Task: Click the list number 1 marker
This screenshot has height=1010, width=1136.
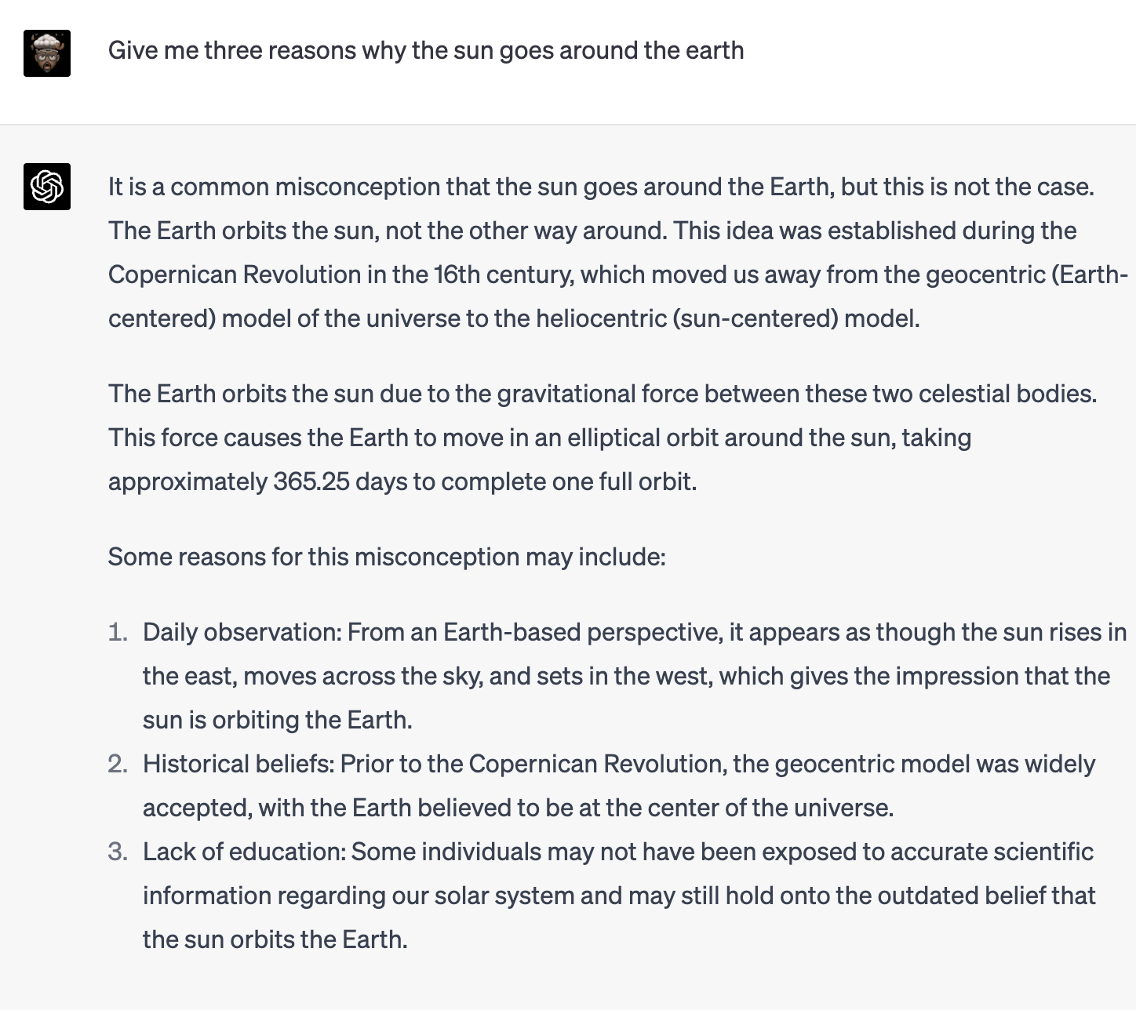Action: [x=118, y=632]
